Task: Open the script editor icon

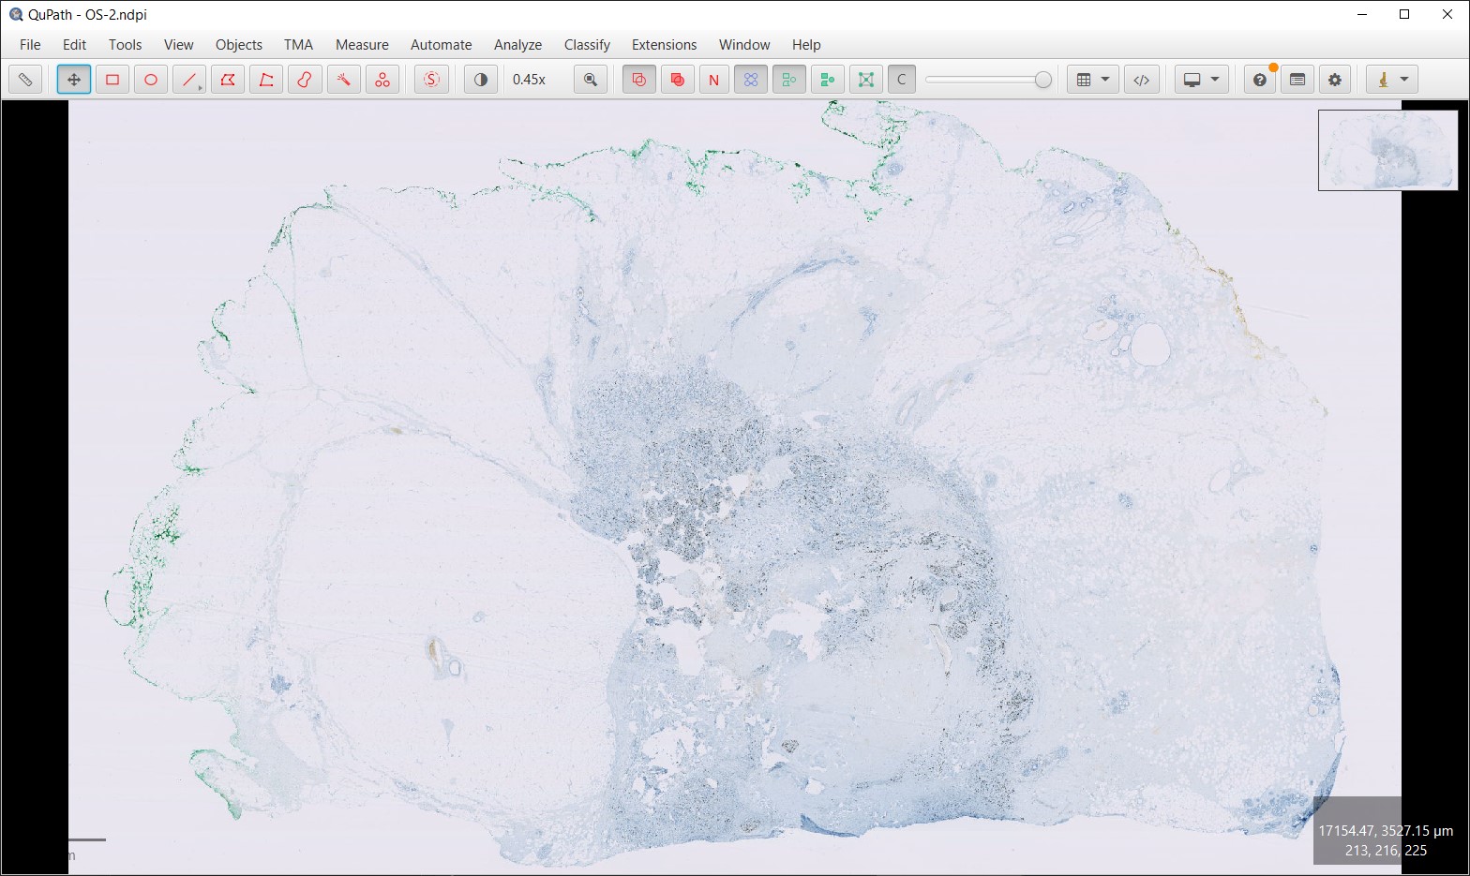Action: [1141, 80]
